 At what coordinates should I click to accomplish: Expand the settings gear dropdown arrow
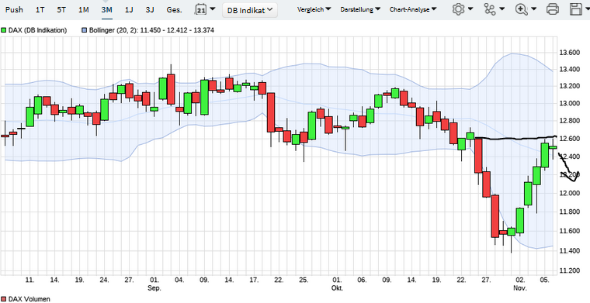pos(470,9)
